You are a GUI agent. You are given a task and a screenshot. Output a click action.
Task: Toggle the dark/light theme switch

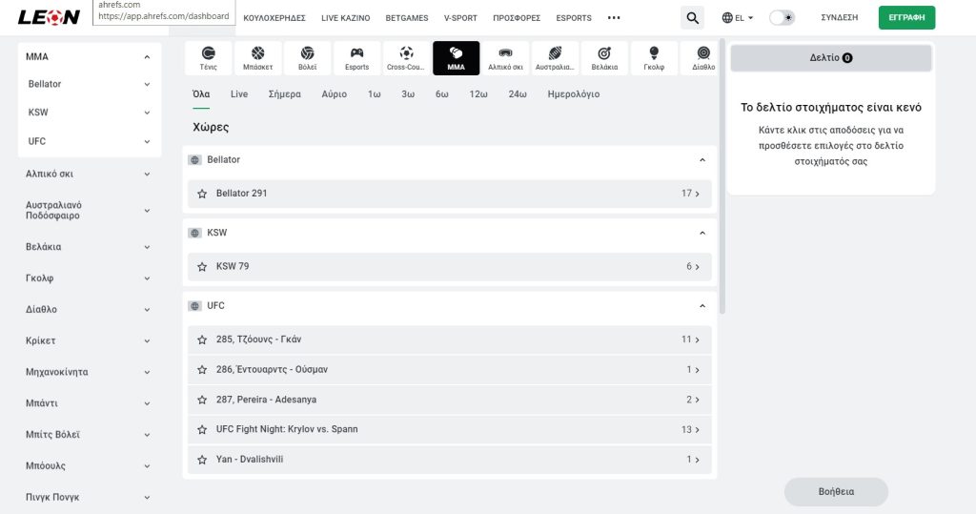(x=782, y=17)
